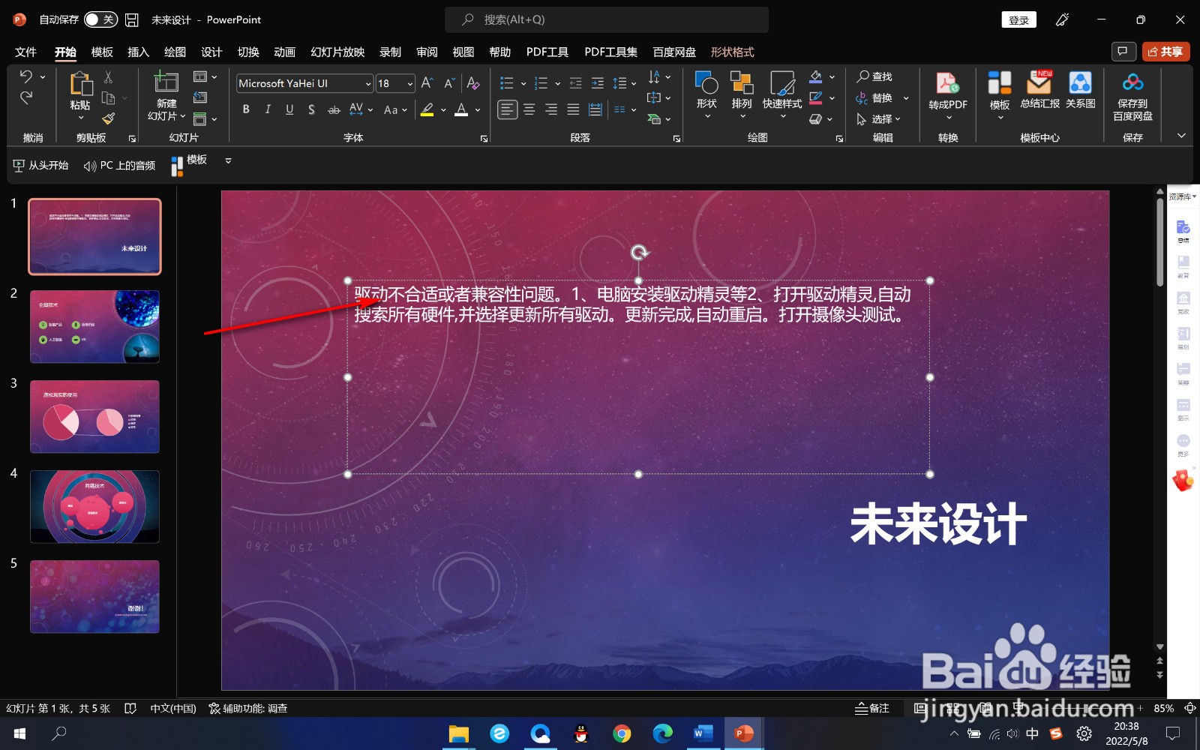Click the rotation handle above the text box
Viewport: 1200px width, 750px height.
coord(639,253)
